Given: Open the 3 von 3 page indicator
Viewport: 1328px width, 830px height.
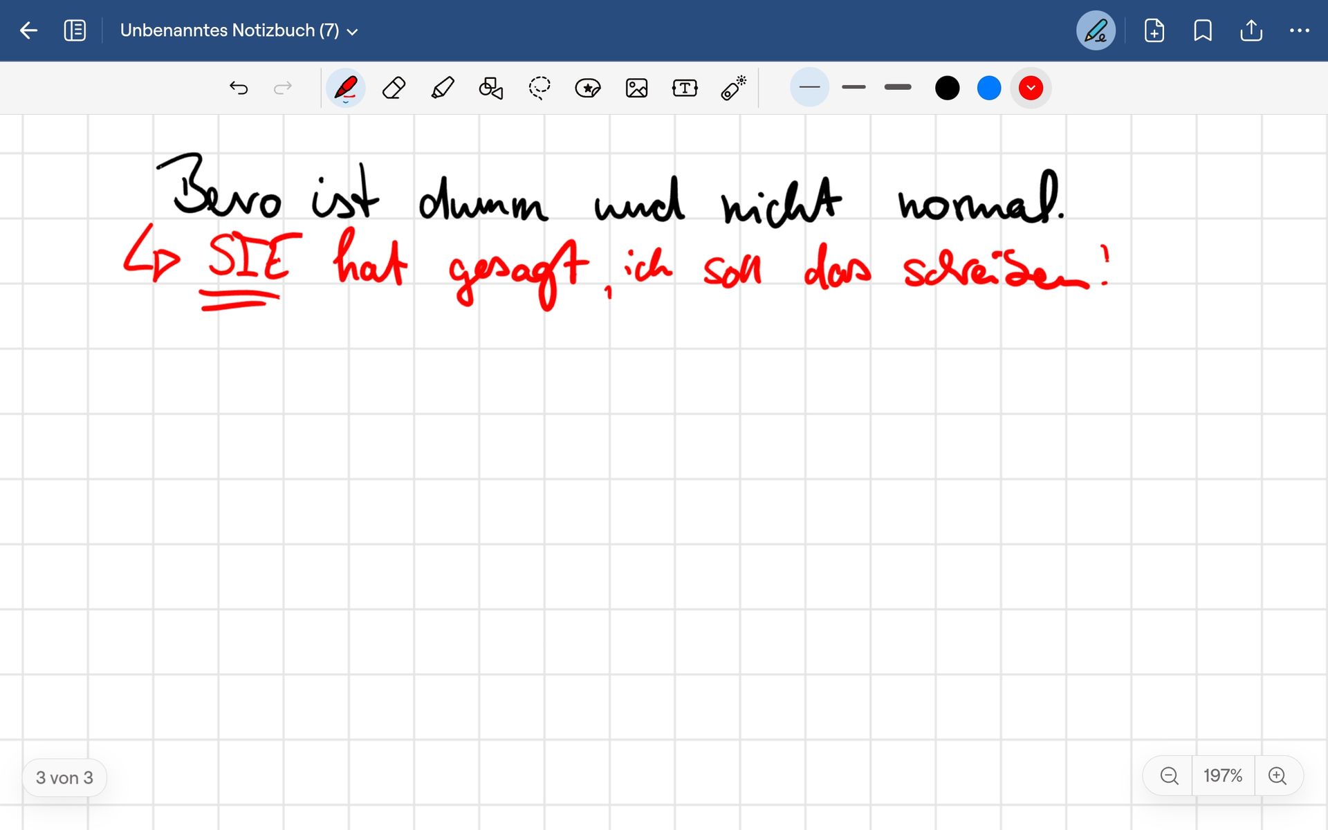Looking at the screenshot, I should point(64,777).
